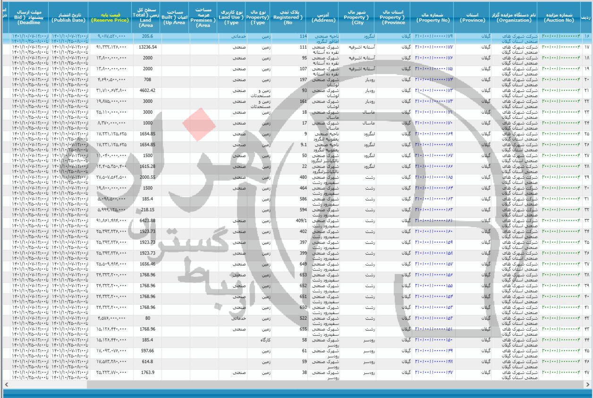Open the auction number link in row 47

(559, 373)
